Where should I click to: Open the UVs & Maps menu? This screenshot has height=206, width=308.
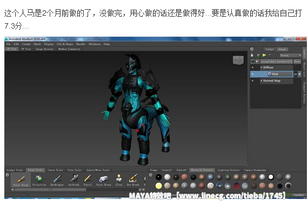point(65,44)
